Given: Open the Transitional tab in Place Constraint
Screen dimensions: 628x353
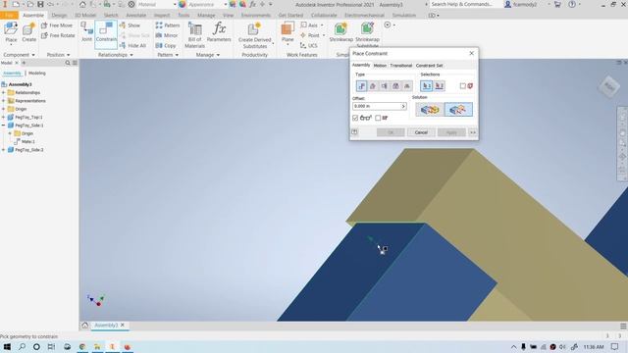Looking at the screenshot, I should click(401, 66).
